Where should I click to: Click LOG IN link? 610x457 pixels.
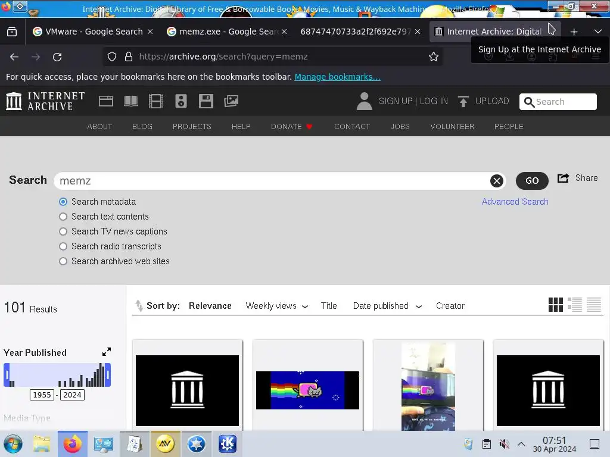[434, 101]
